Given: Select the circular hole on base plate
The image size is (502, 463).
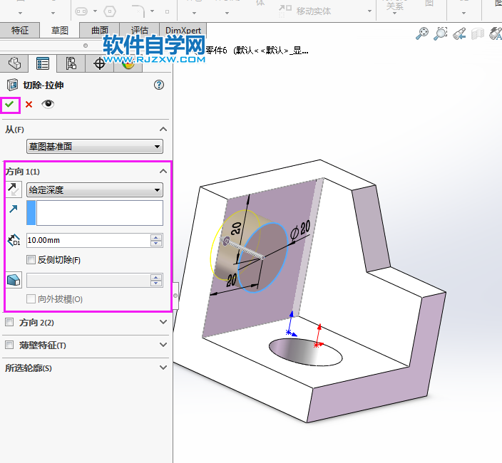Looking at the screenshot, I should (x=305, y=352).
